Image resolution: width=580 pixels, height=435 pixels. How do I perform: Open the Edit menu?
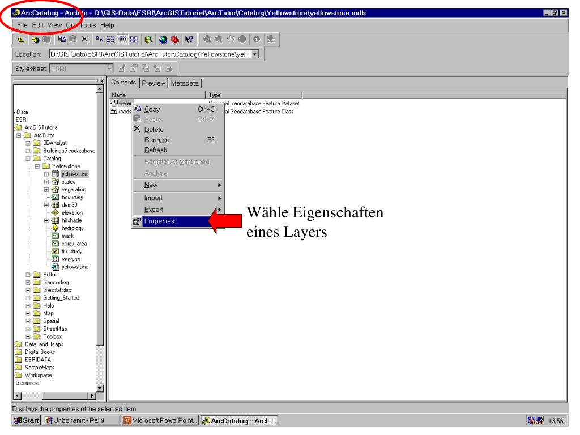click(38, 25)
